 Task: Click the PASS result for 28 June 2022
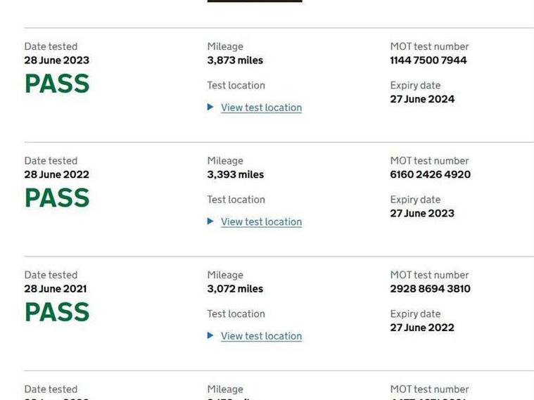(x=57, y=198)
